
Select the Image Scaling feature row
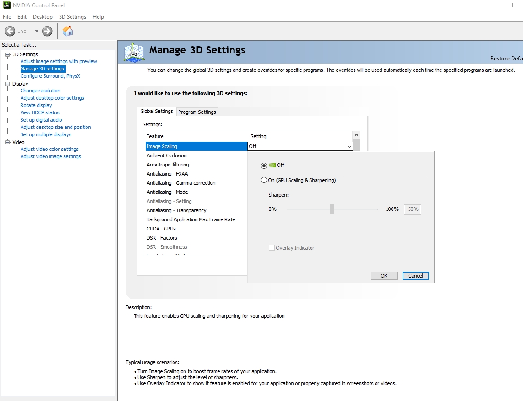(196, 146)
